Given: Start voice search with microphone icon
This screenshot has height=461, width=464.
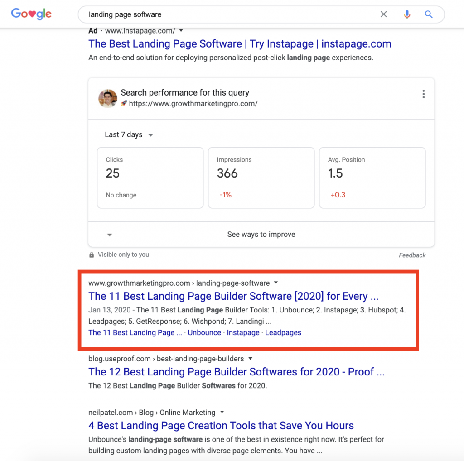Looking at the screenshot, I should [407, 14].
